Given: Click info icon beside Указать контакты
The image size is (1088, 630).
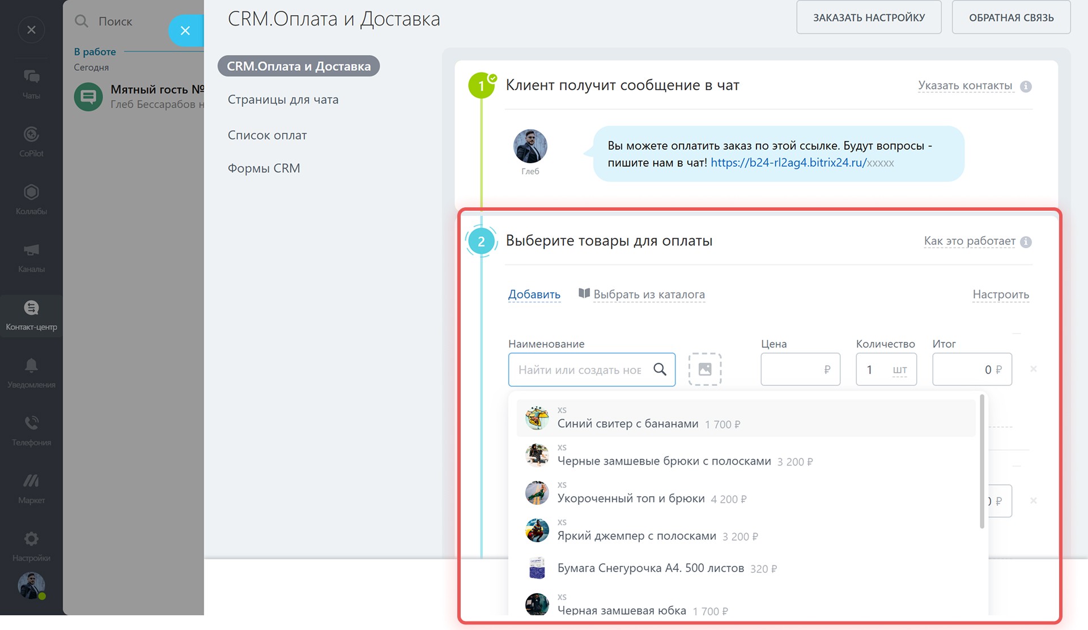Looking at the screenshot, I should tap(1026, 86).
